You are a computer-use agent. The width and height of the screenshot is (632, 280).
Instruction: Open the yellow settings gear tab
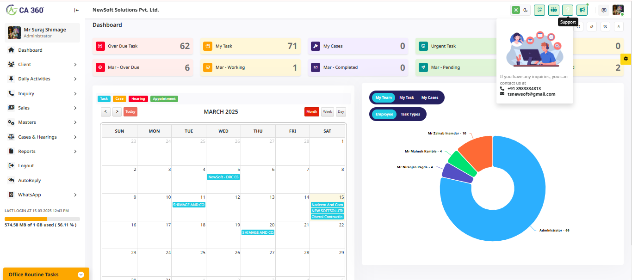pyautogui.click(x=626, y=59)
